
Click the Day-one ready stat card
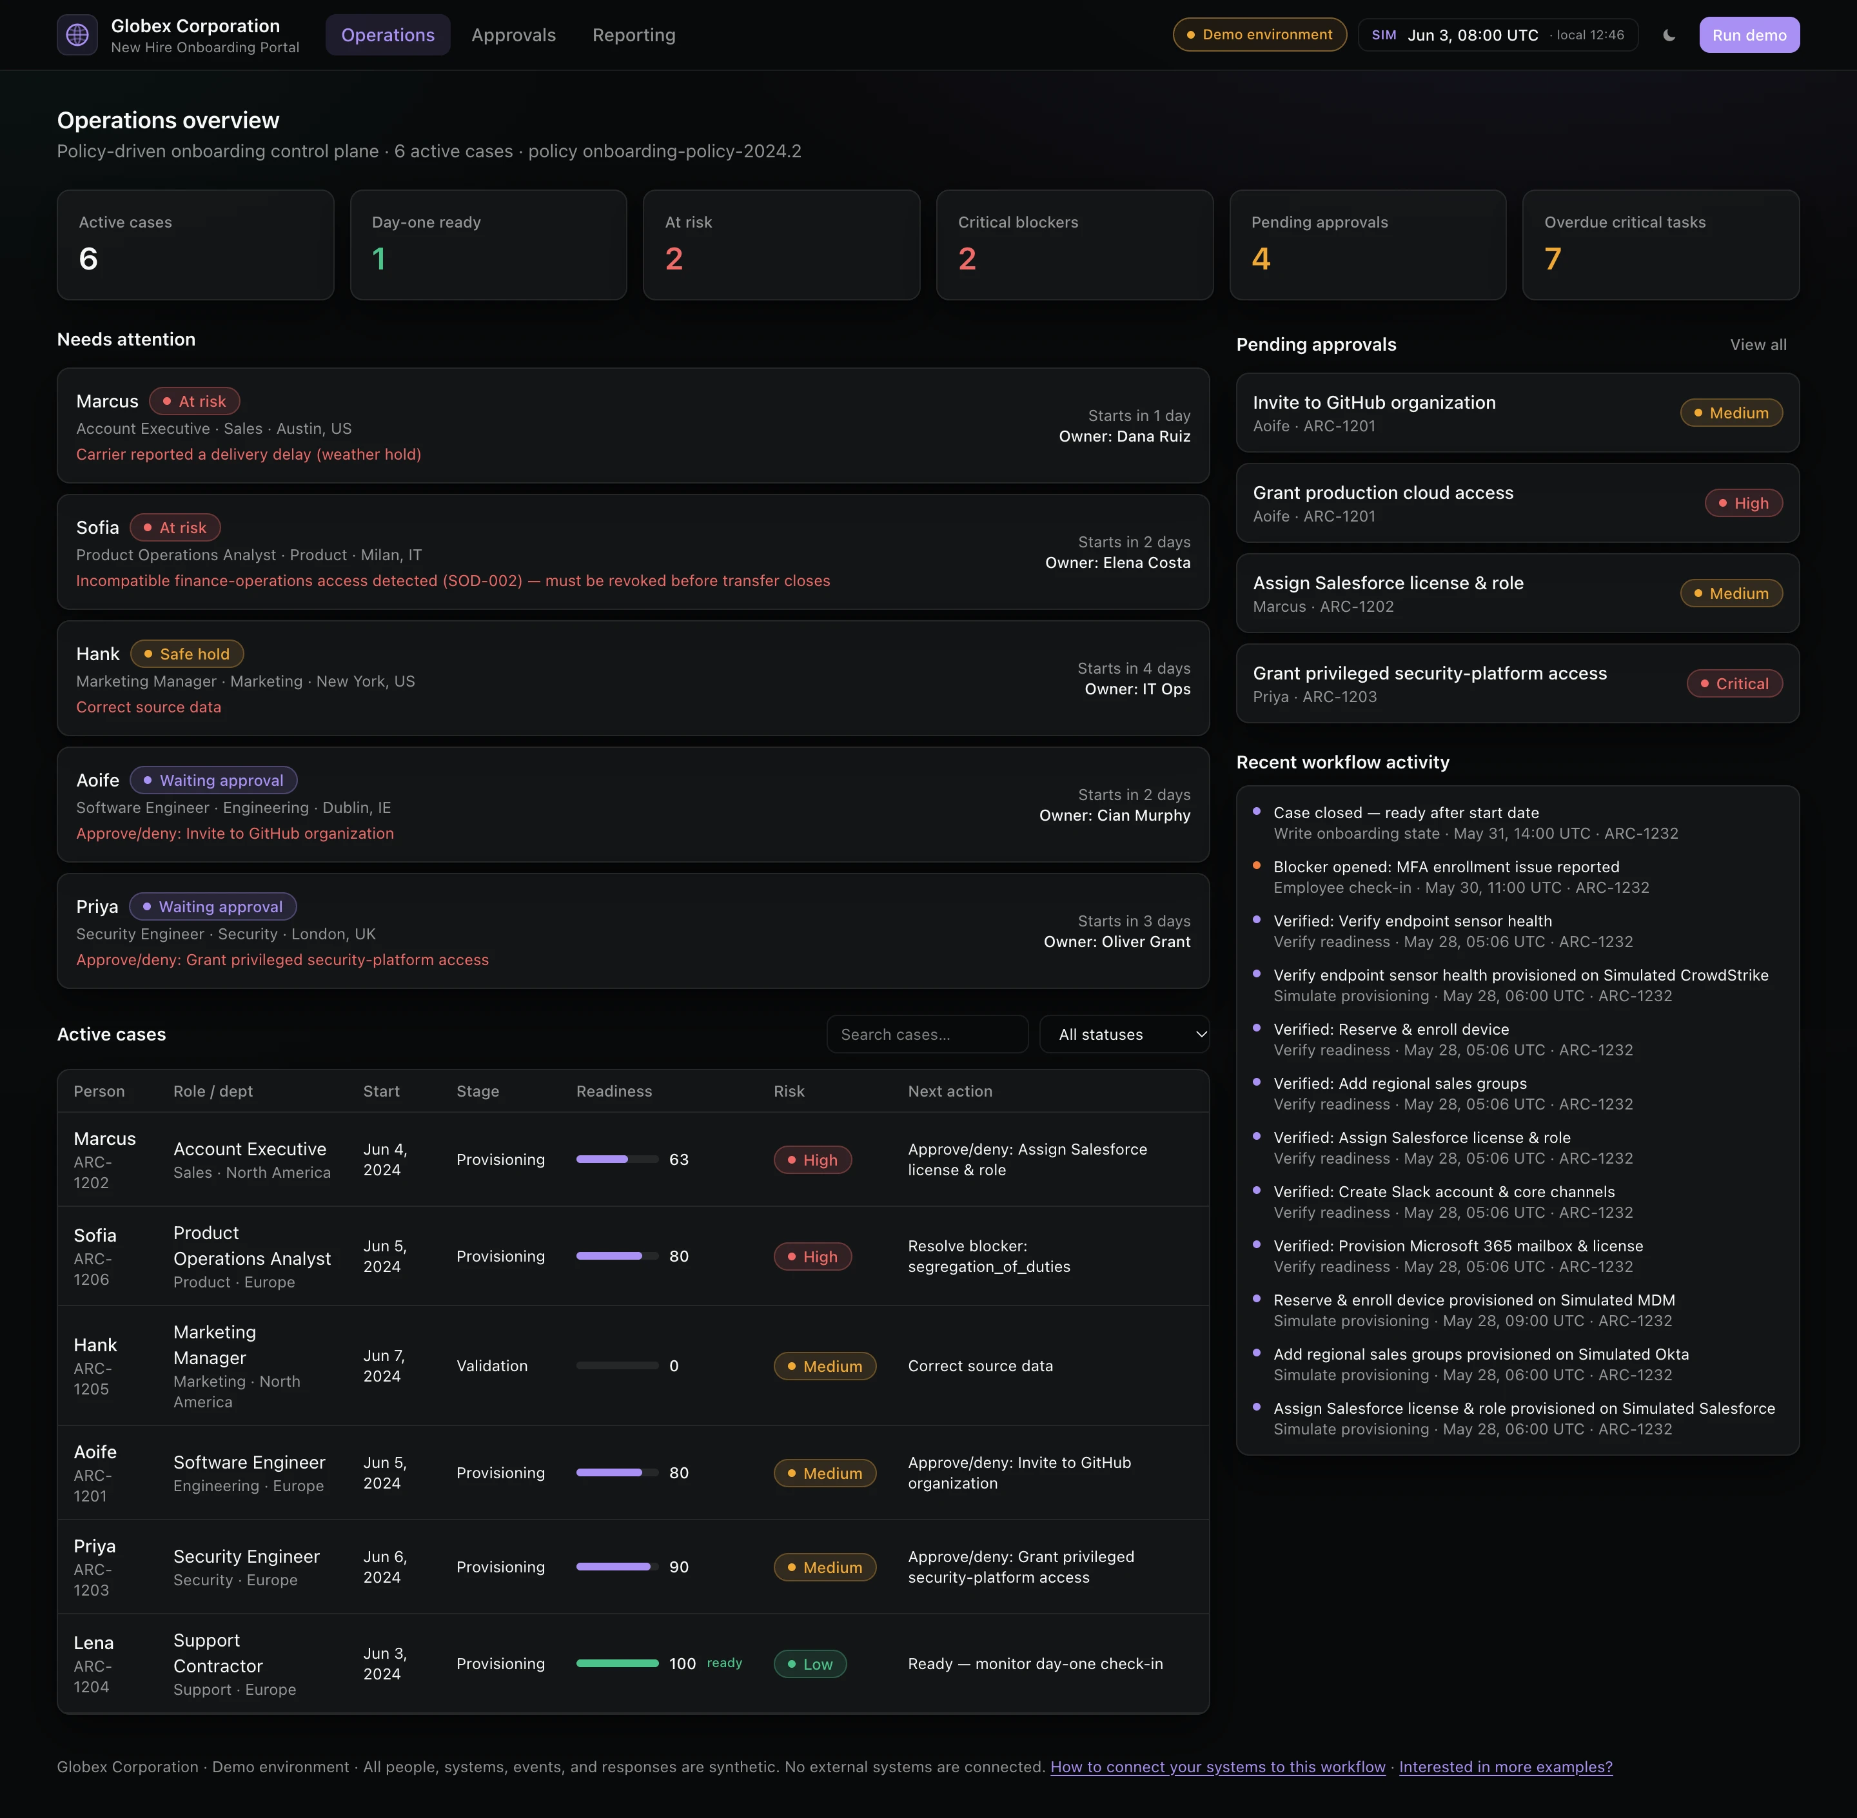[489, 246]
